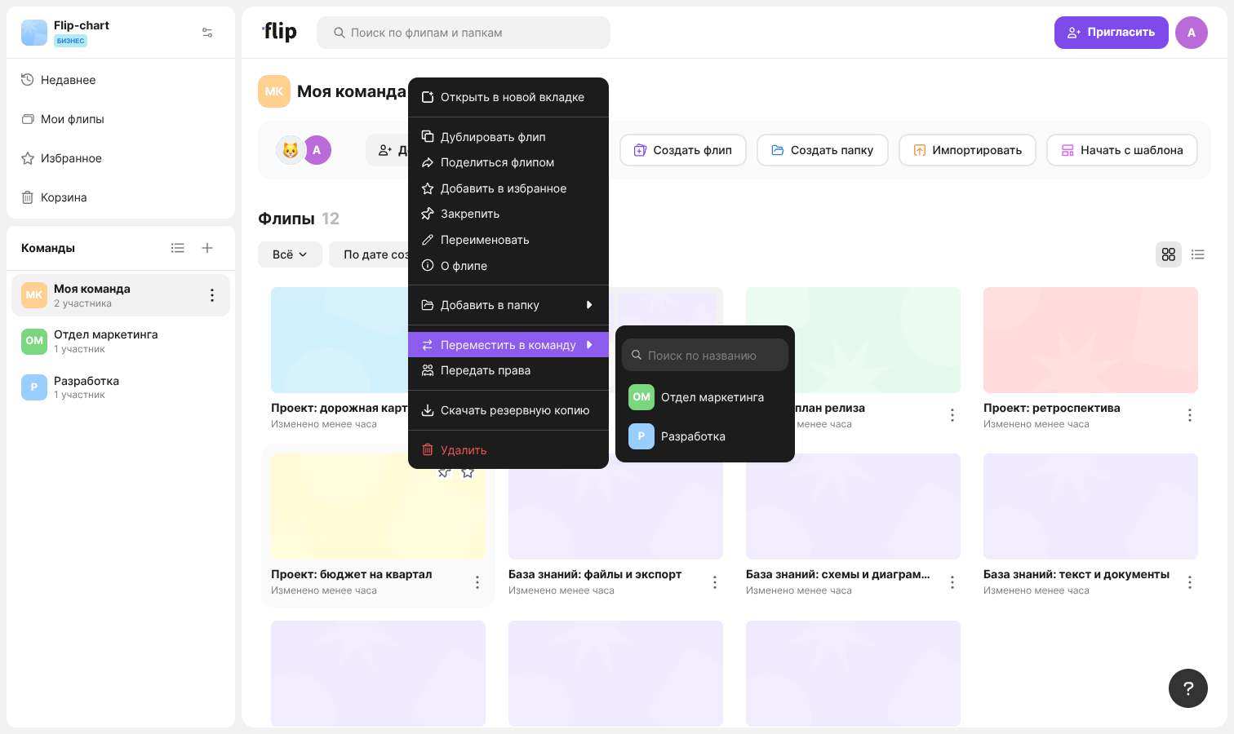Expand the Всё filter dropdown
Image resolution: width=1234 pixels, height=734 pixels.
coord(290,254)
